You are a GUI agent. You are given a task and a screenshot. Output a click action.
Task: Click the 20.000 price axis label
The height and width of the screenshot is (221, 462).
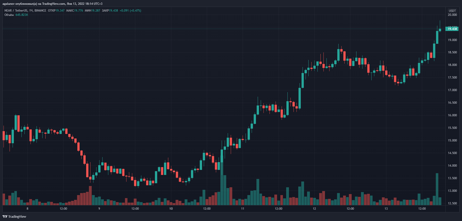(x=452, y=15)
